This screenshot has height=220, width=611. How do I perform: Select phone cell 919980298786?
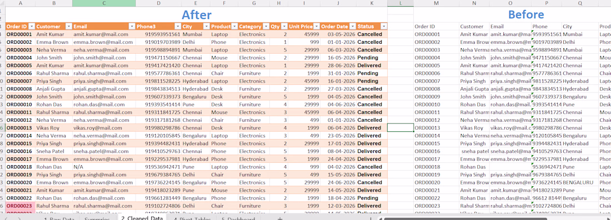coord(159,128)
